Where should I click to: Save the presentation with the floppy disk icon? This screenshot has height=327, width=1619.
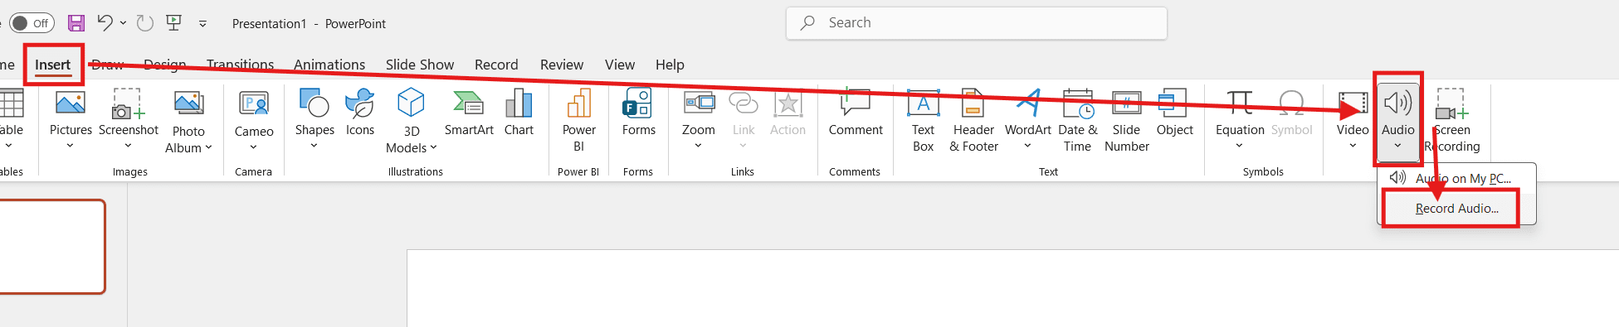[x=76, y=23]
